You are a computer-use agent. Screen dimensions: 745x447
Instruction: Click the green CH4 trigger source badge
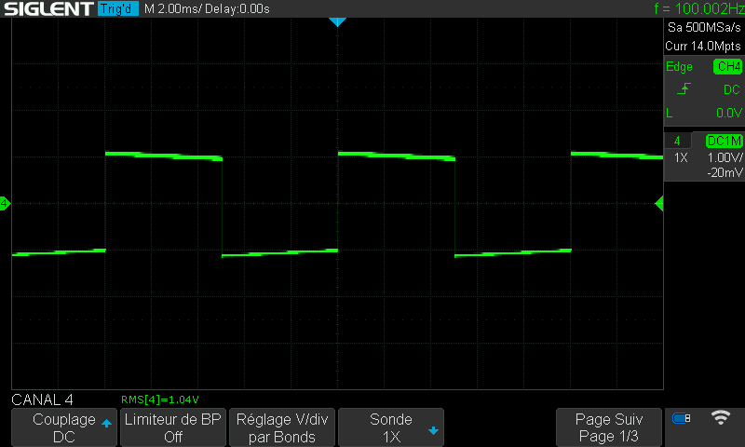(x=727, y=67)
